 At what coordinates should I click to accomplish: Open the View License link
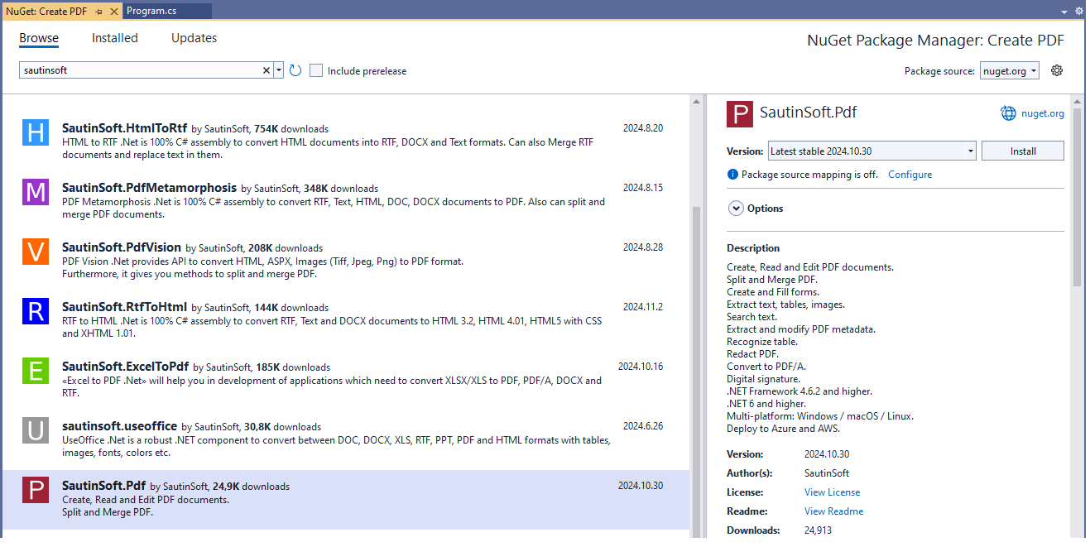[x=831, y=492]
